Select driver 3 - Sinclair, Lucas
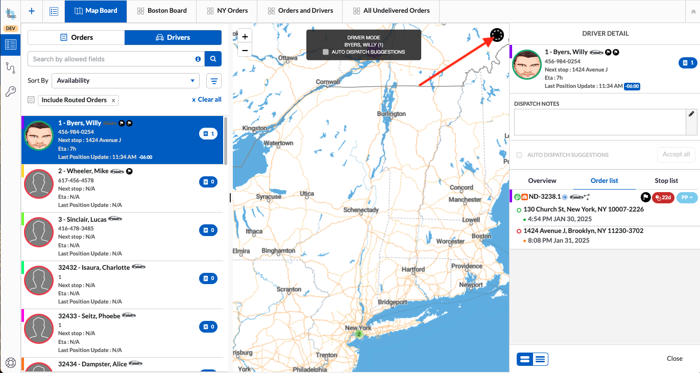The image size is (700, 373). (x=123, y=237)
